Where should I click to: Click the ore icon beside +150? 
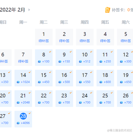pyautogui.click(x=60, y=62)
